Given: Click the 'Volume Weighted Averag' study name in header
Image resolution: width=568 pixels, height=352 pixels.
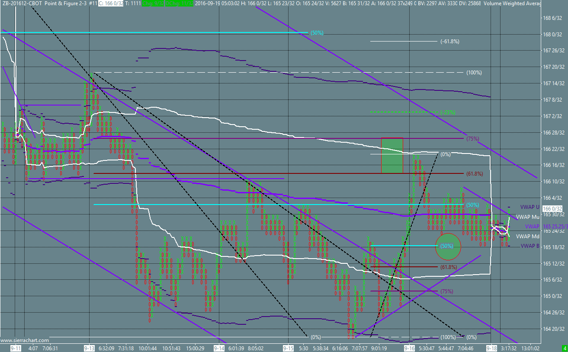Looking at the screenshot, I should [x=513, y=3].
